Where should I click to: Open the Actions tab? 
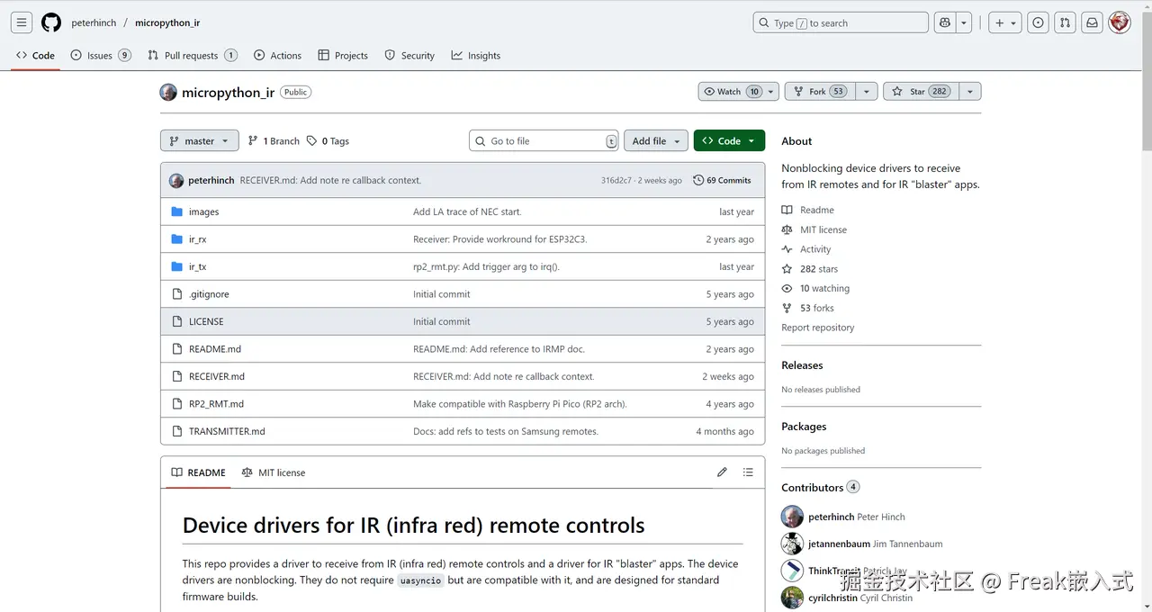[277, 55]
